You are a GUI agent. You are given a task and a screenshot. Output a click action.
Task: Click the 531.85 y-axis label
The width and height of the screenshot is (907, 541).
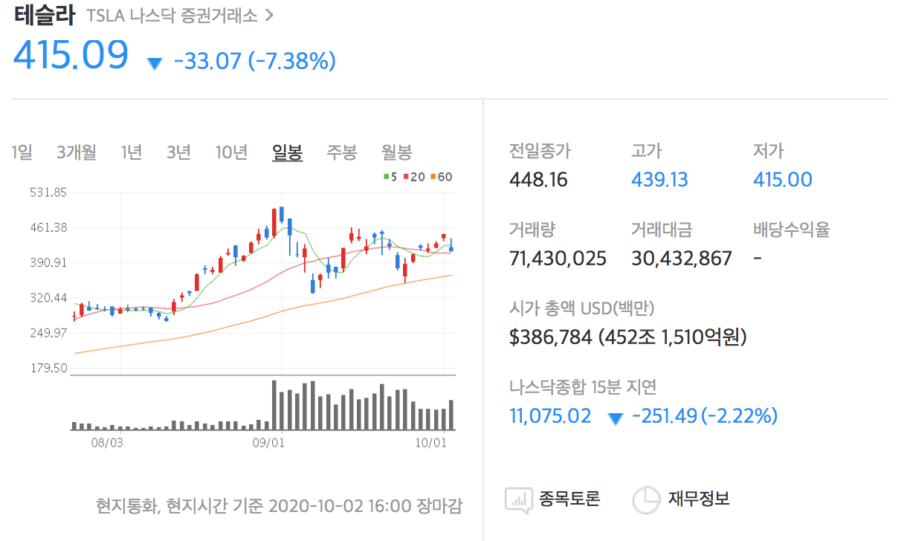[x=48, y=192]
